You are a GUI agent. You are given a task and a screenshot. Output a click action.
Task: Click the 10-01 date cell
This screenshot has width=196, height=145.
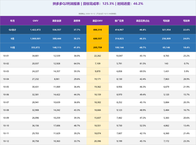tap(6, 56)
